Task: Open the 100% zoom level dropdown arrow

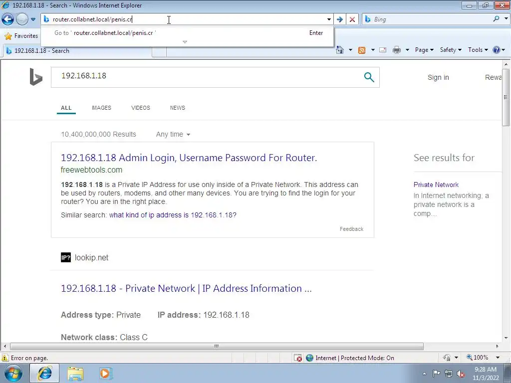Action: tap(498, 358)
